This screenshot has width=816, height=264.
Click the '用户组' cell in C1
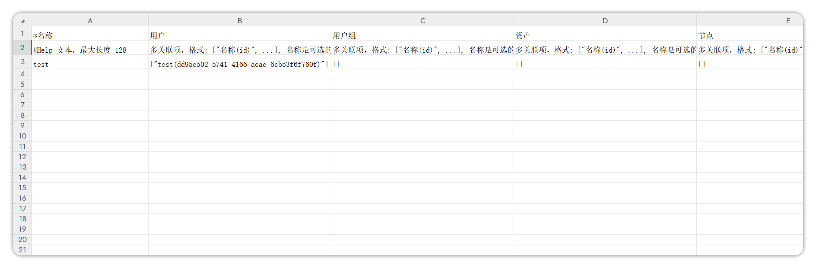click(422, 35)
